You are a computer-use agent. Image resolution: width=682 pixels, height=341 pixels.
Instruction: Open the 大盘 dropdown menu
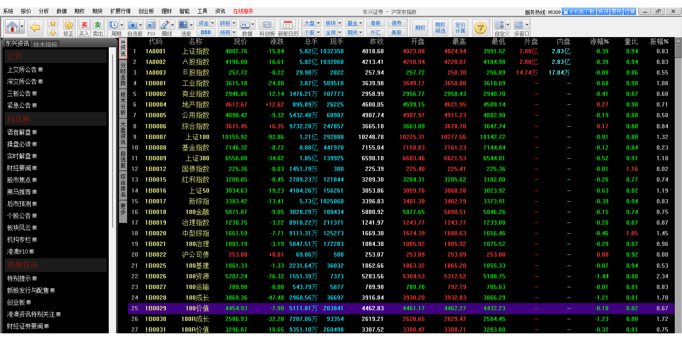click(x=318, y=23)
